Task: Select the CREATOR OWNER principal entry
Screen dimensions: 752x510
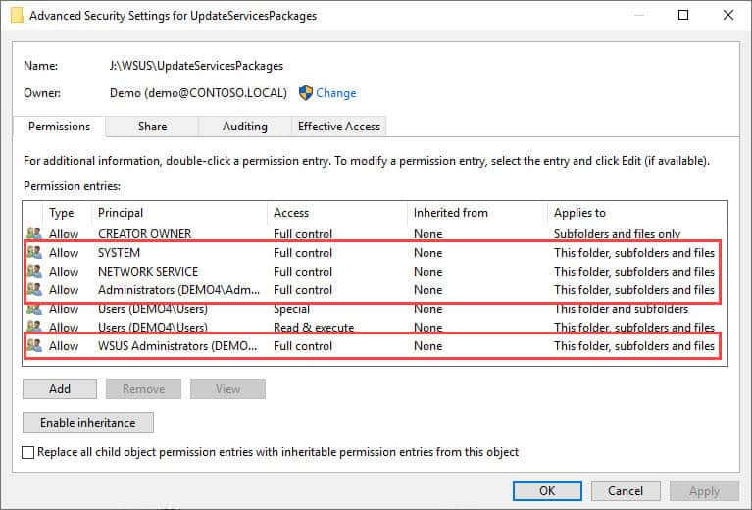Action: pyautogui.click(x=144, y=234)
